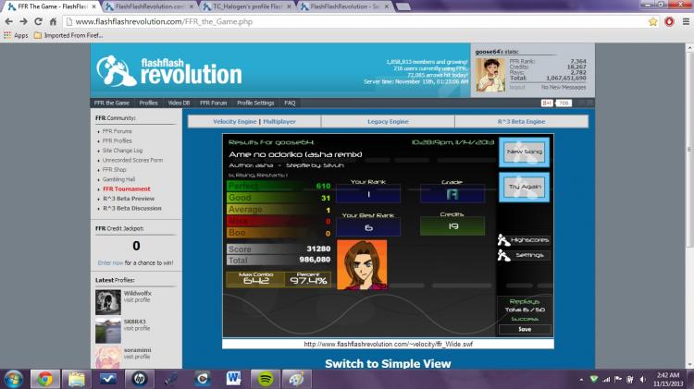This screenshot has height=389, width=694.
Task: Visit profile link under SK8R43
Action: tap(137, 328)
